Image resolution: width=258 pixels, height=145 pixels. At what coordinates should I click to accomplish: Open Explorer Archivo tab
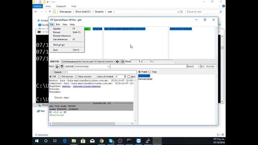[x=37, y=6]
